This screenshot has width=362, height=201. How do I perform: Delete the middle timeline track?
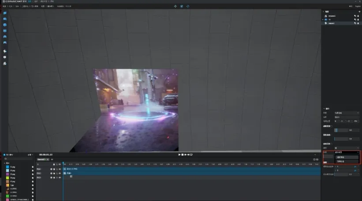[54, 173]
